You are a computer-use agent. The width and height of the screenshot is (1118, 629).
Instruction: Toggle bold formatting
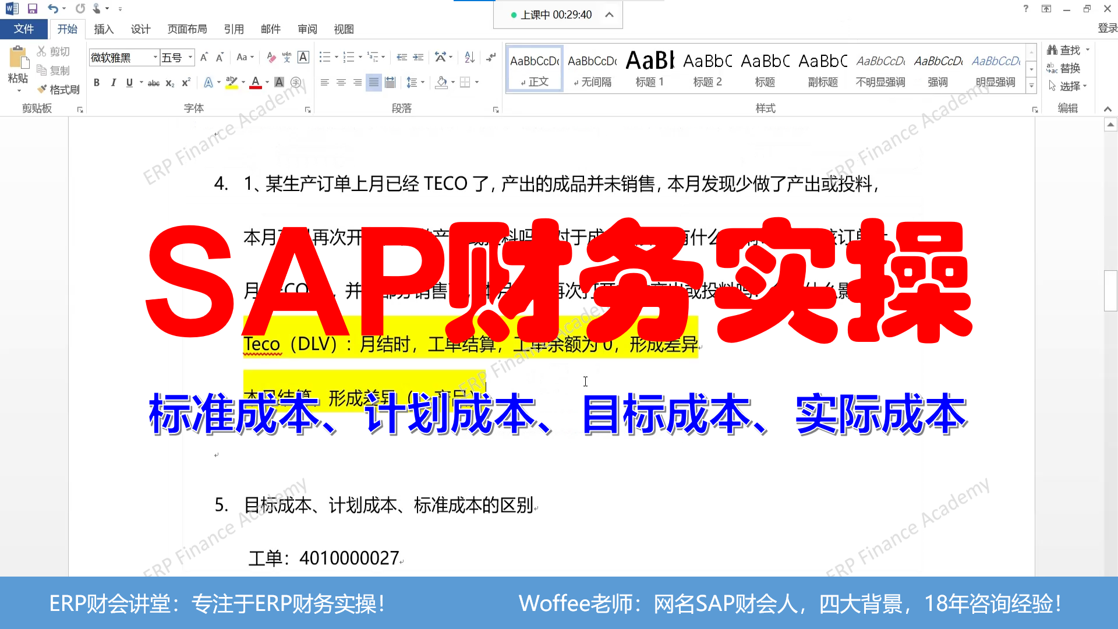pyautogui.click(x=97, y=82)
